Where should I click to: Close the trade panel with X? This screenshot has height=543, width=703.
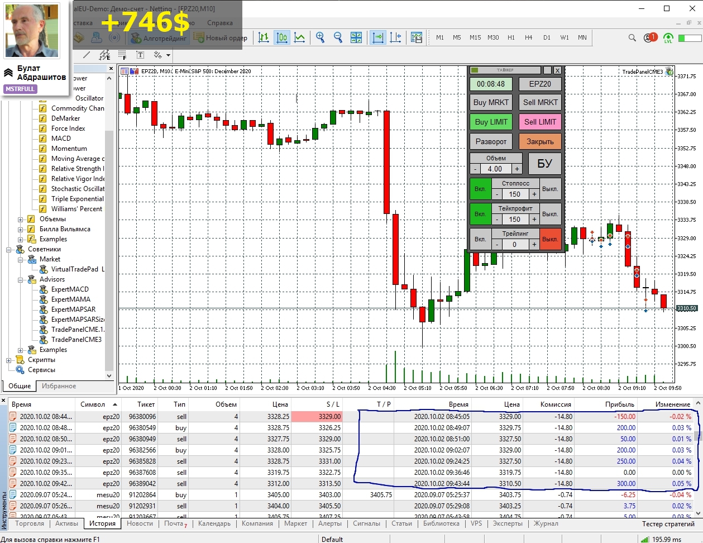pos(557,70)
